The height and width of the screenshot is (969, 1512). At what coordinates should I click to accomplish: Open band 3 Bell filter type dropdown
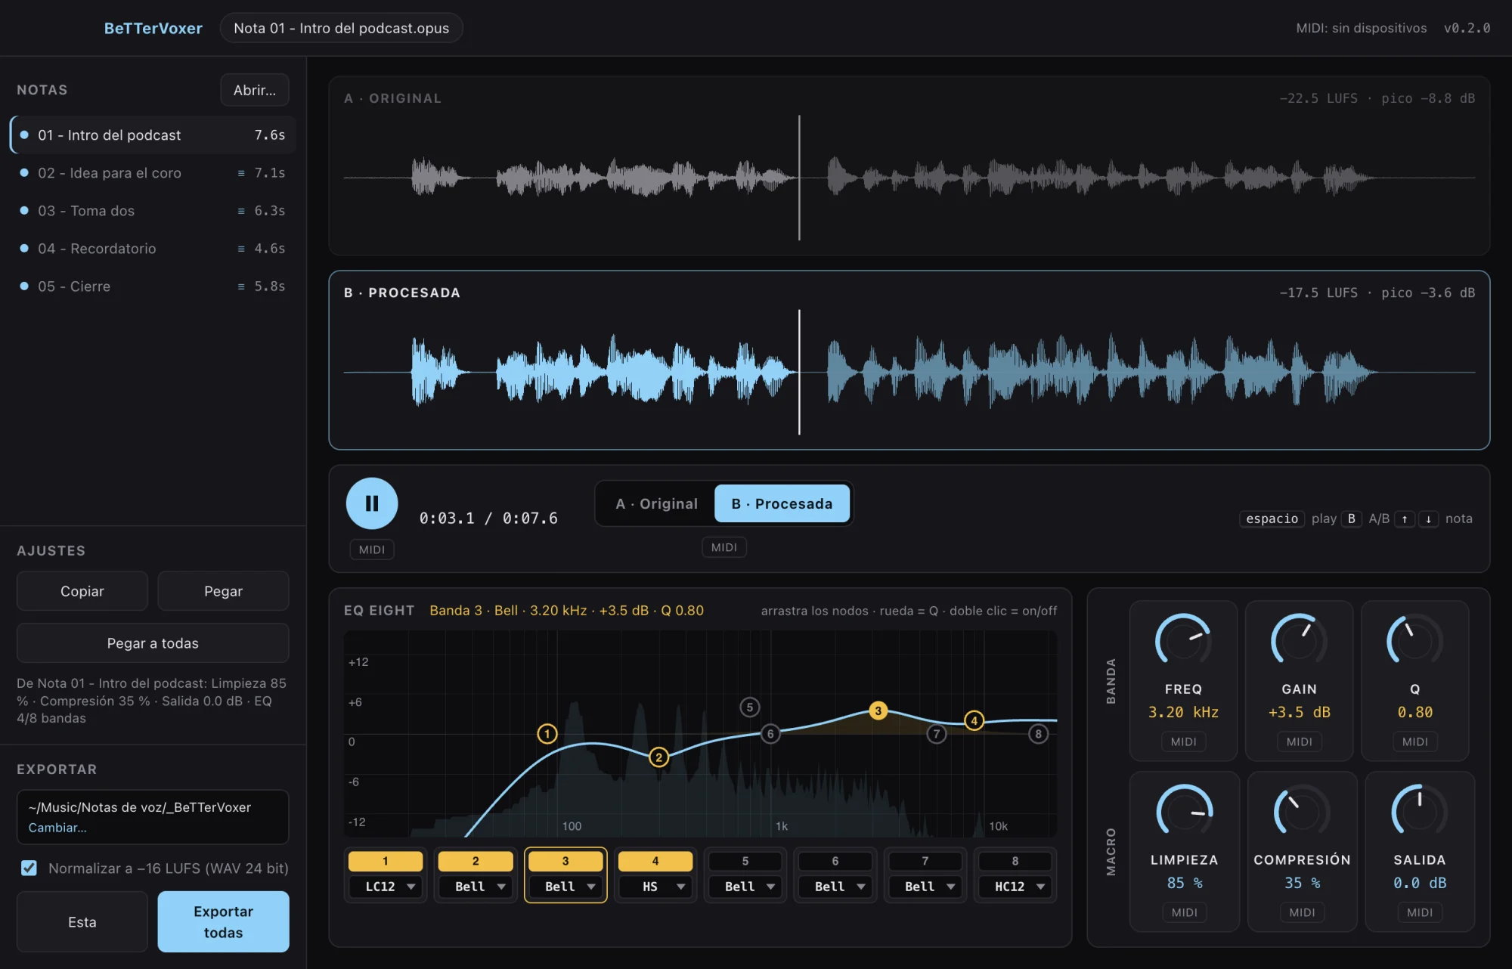[x=565, y=887]
